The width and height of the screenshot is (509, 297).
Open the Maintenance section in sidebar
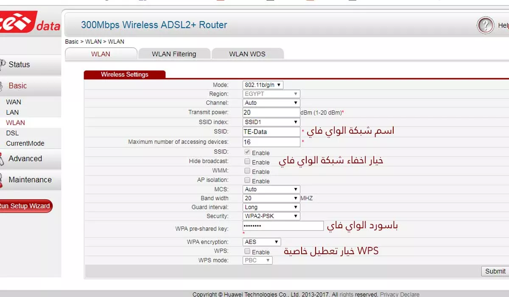31,180
